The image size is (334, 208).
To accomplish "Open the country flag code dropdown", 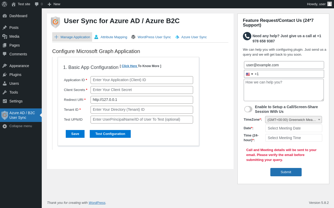I will (x=249, y=74).
